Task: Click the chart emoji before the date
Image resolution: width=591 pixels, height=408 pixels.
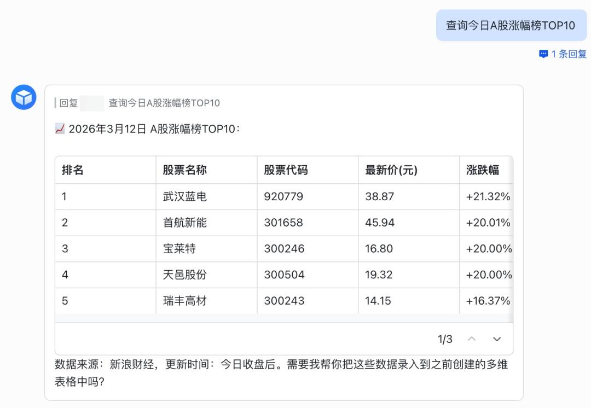Action: 60,129
